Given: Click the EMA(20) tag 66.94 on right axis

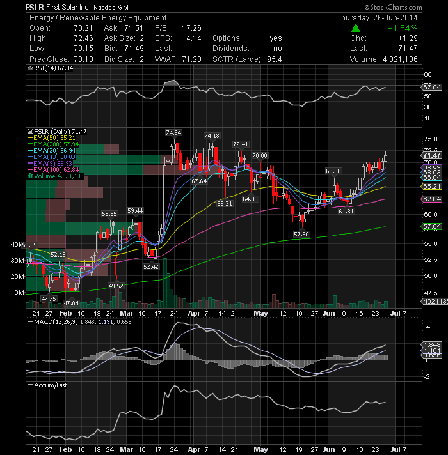Looking at the screenshot, I should point(432,177).
